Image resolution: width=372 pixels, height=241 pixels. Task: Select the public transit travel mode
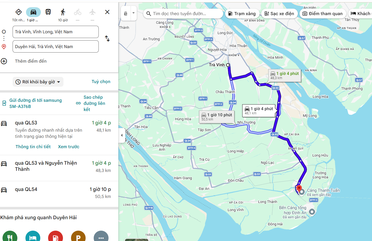(x=48, y=12)
